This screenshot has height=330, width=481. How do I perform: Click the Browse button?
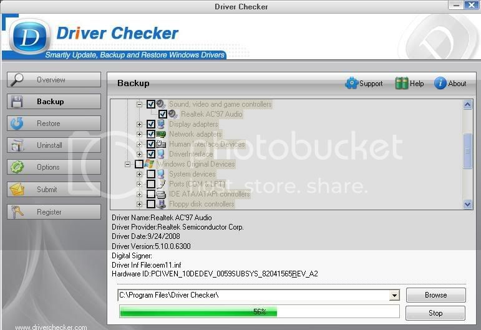click(x=436, y=295)
